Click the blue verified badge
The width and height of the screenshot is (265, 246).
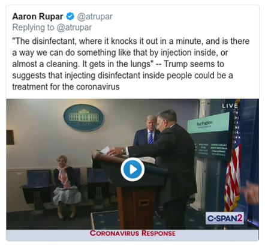(70, 16)
